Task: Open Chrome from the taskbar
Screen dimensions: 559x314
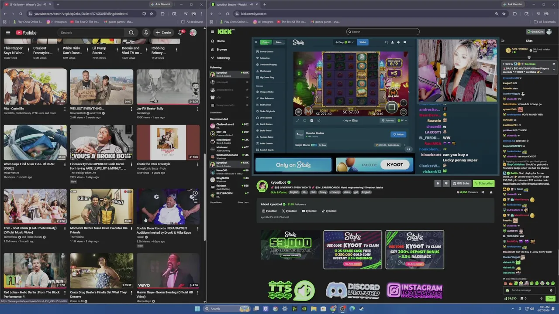Action: [333, 309]
